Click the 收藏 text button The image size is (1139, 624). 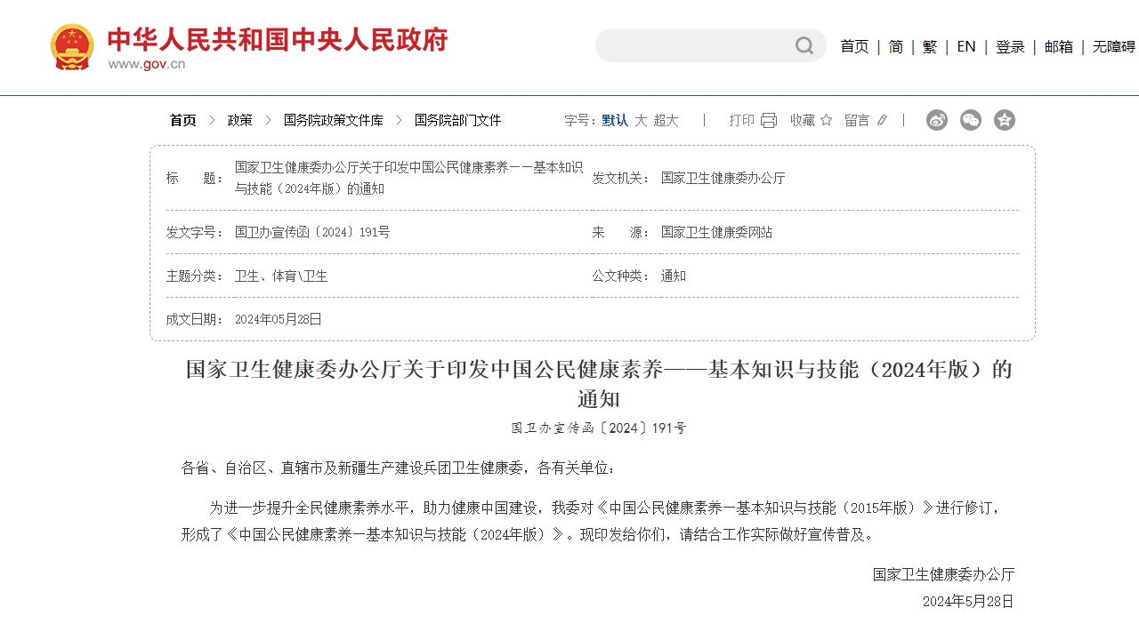(803, 120)
